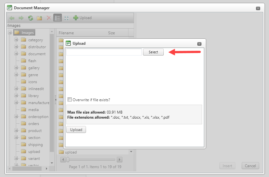Viewport: 269px width, 177px height.
Task: Switch to the list view mode
Action: 57,18
